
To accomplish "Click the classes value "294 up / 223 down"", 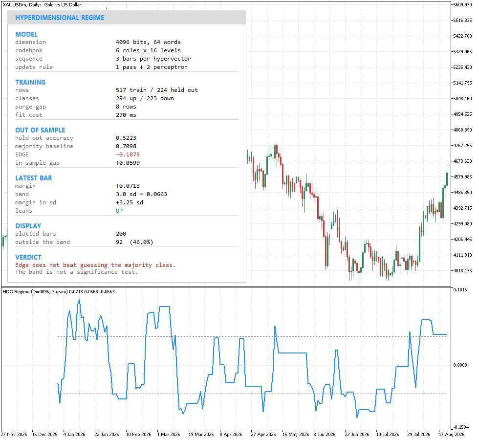I will tap(145, 98).
